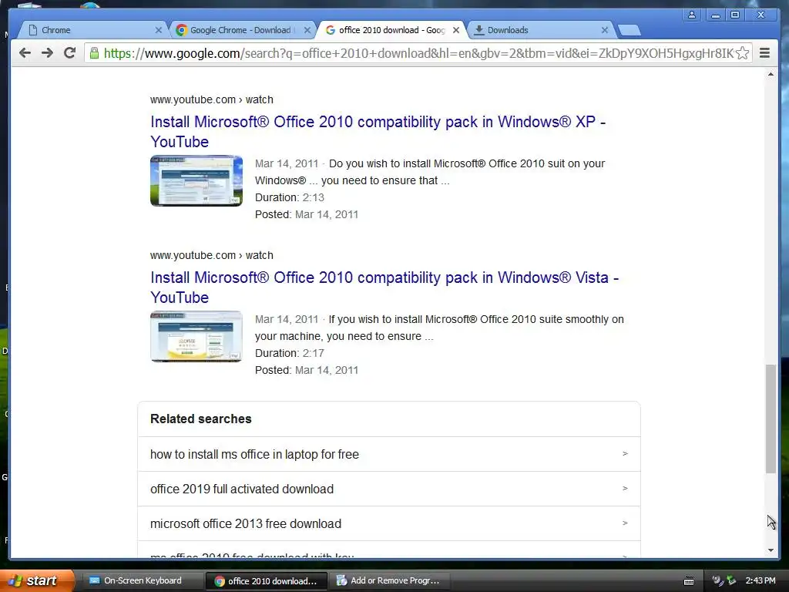Click the taskbar clock showing 2:43 PM
Image resolution: width=789 pixels, height=592 pixels.
(x=760, y=580)
